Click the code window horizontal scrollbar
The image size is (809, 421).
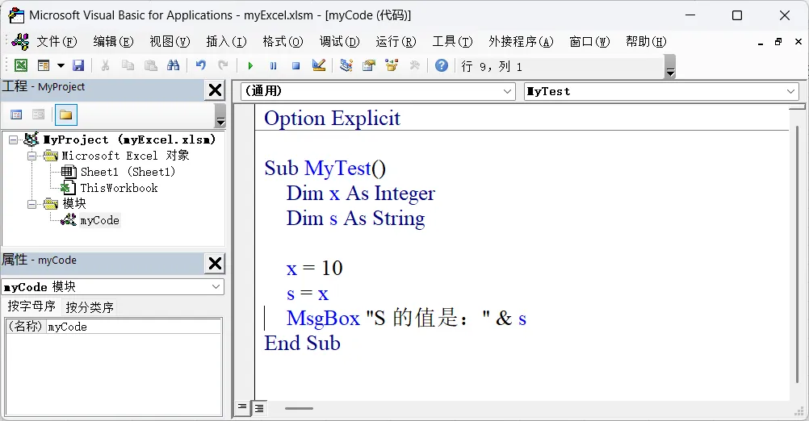pyautogui.click(x=300, y=409)
